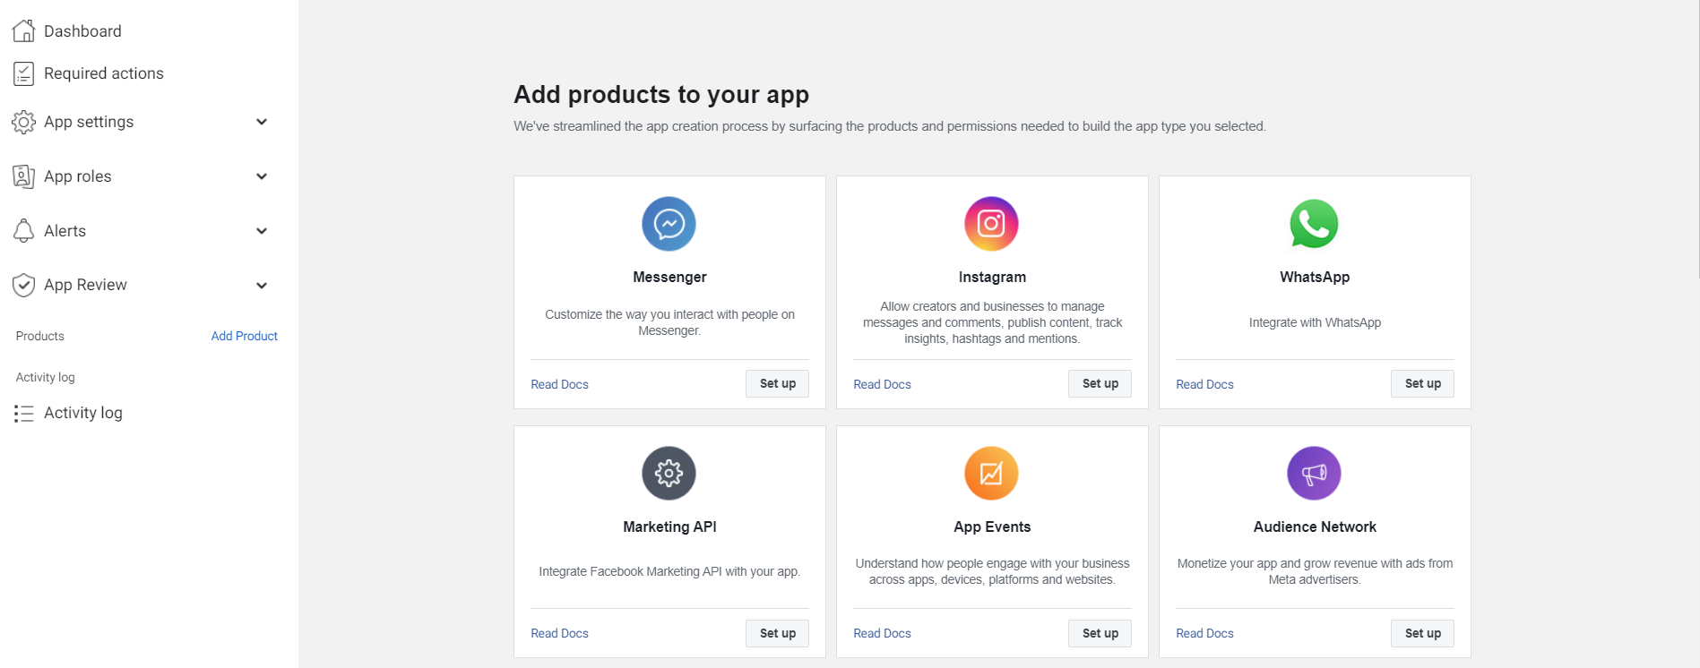
Task: Click 'Add products to your app' heading
Action: click(661, 94)
